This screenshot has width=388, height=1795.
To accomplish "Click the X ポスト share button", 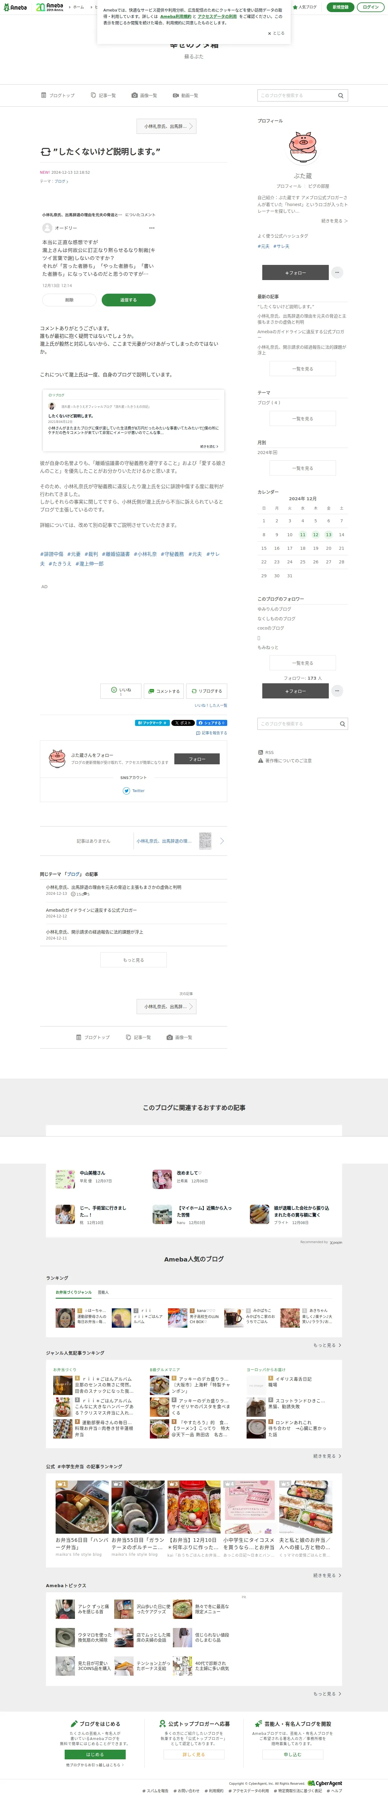I will point(183,723).
